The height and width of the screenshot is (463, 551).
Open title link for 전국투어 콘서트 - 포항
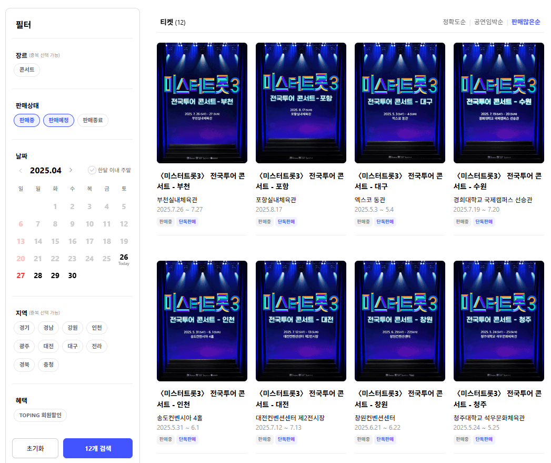[300, 181]
